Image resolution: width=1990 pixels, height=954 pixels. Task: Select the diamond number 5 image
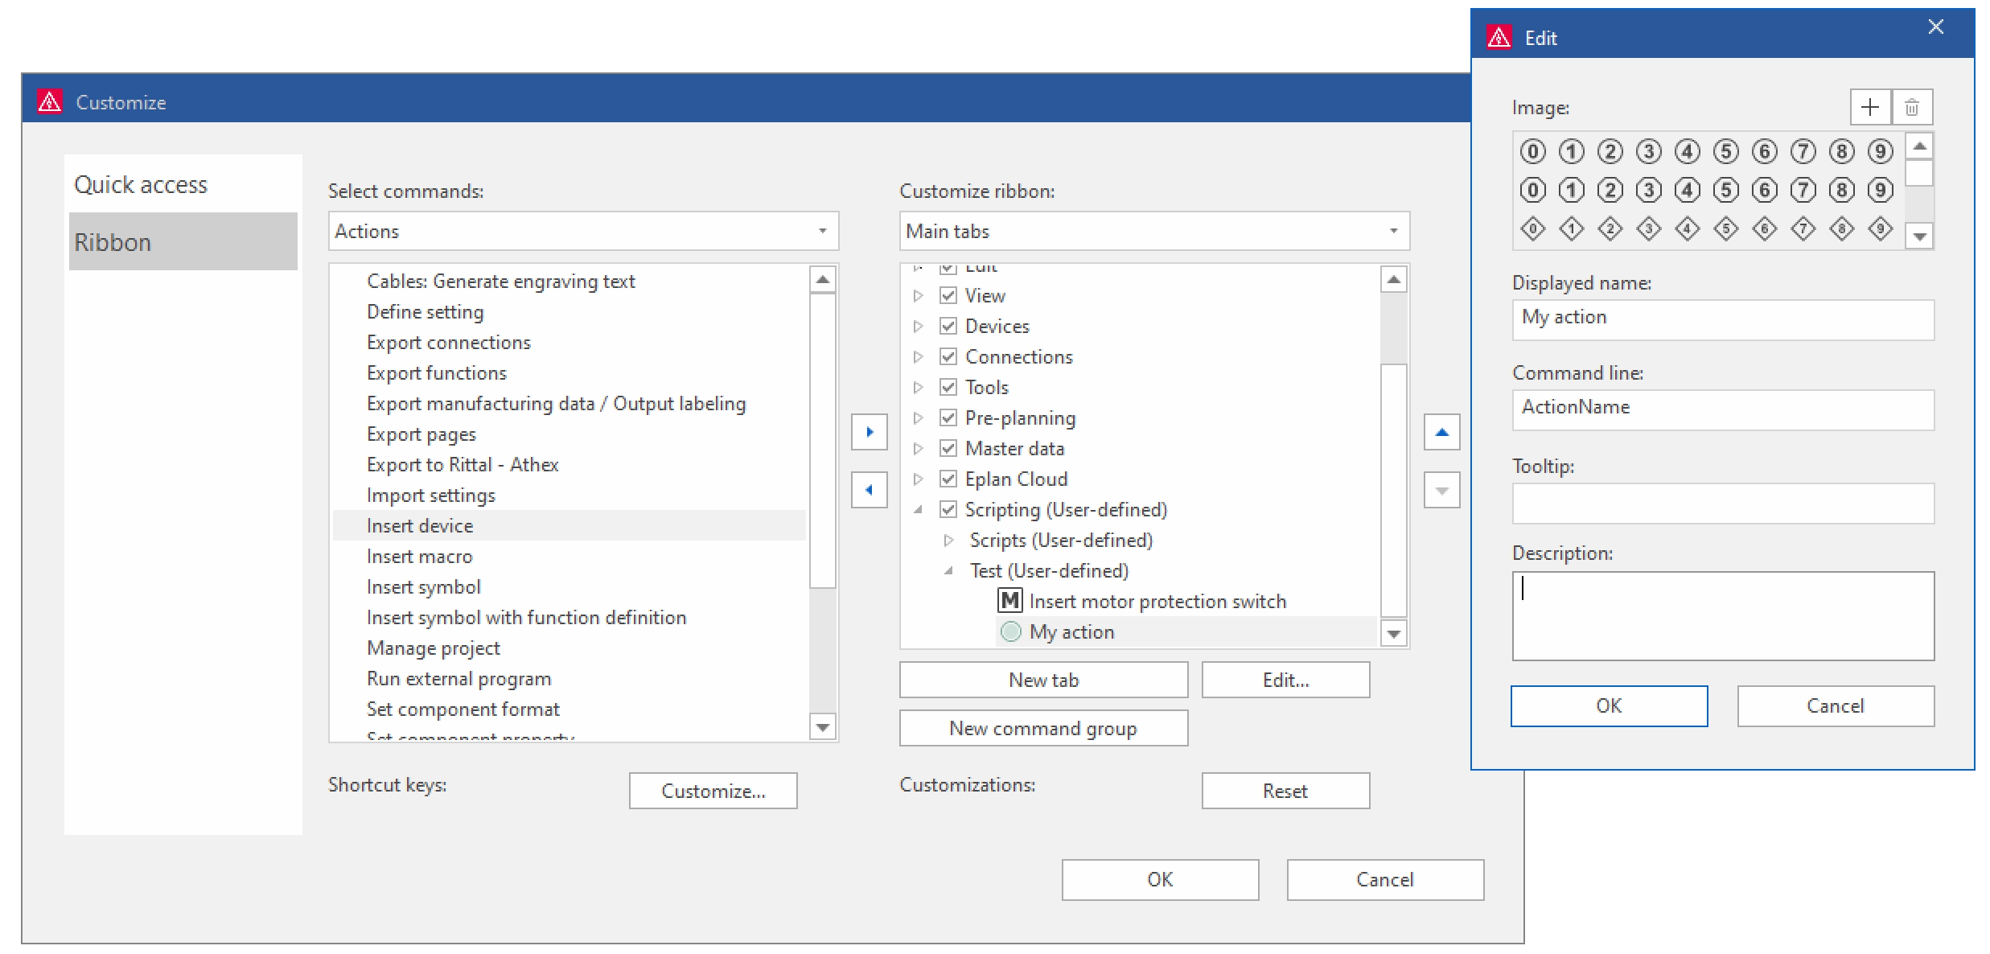pos(1726,229)
